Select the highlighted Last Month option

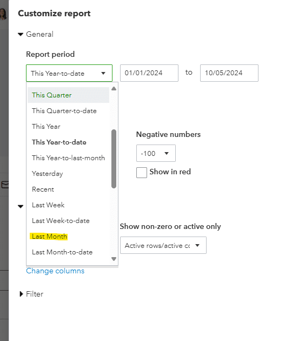49,237
